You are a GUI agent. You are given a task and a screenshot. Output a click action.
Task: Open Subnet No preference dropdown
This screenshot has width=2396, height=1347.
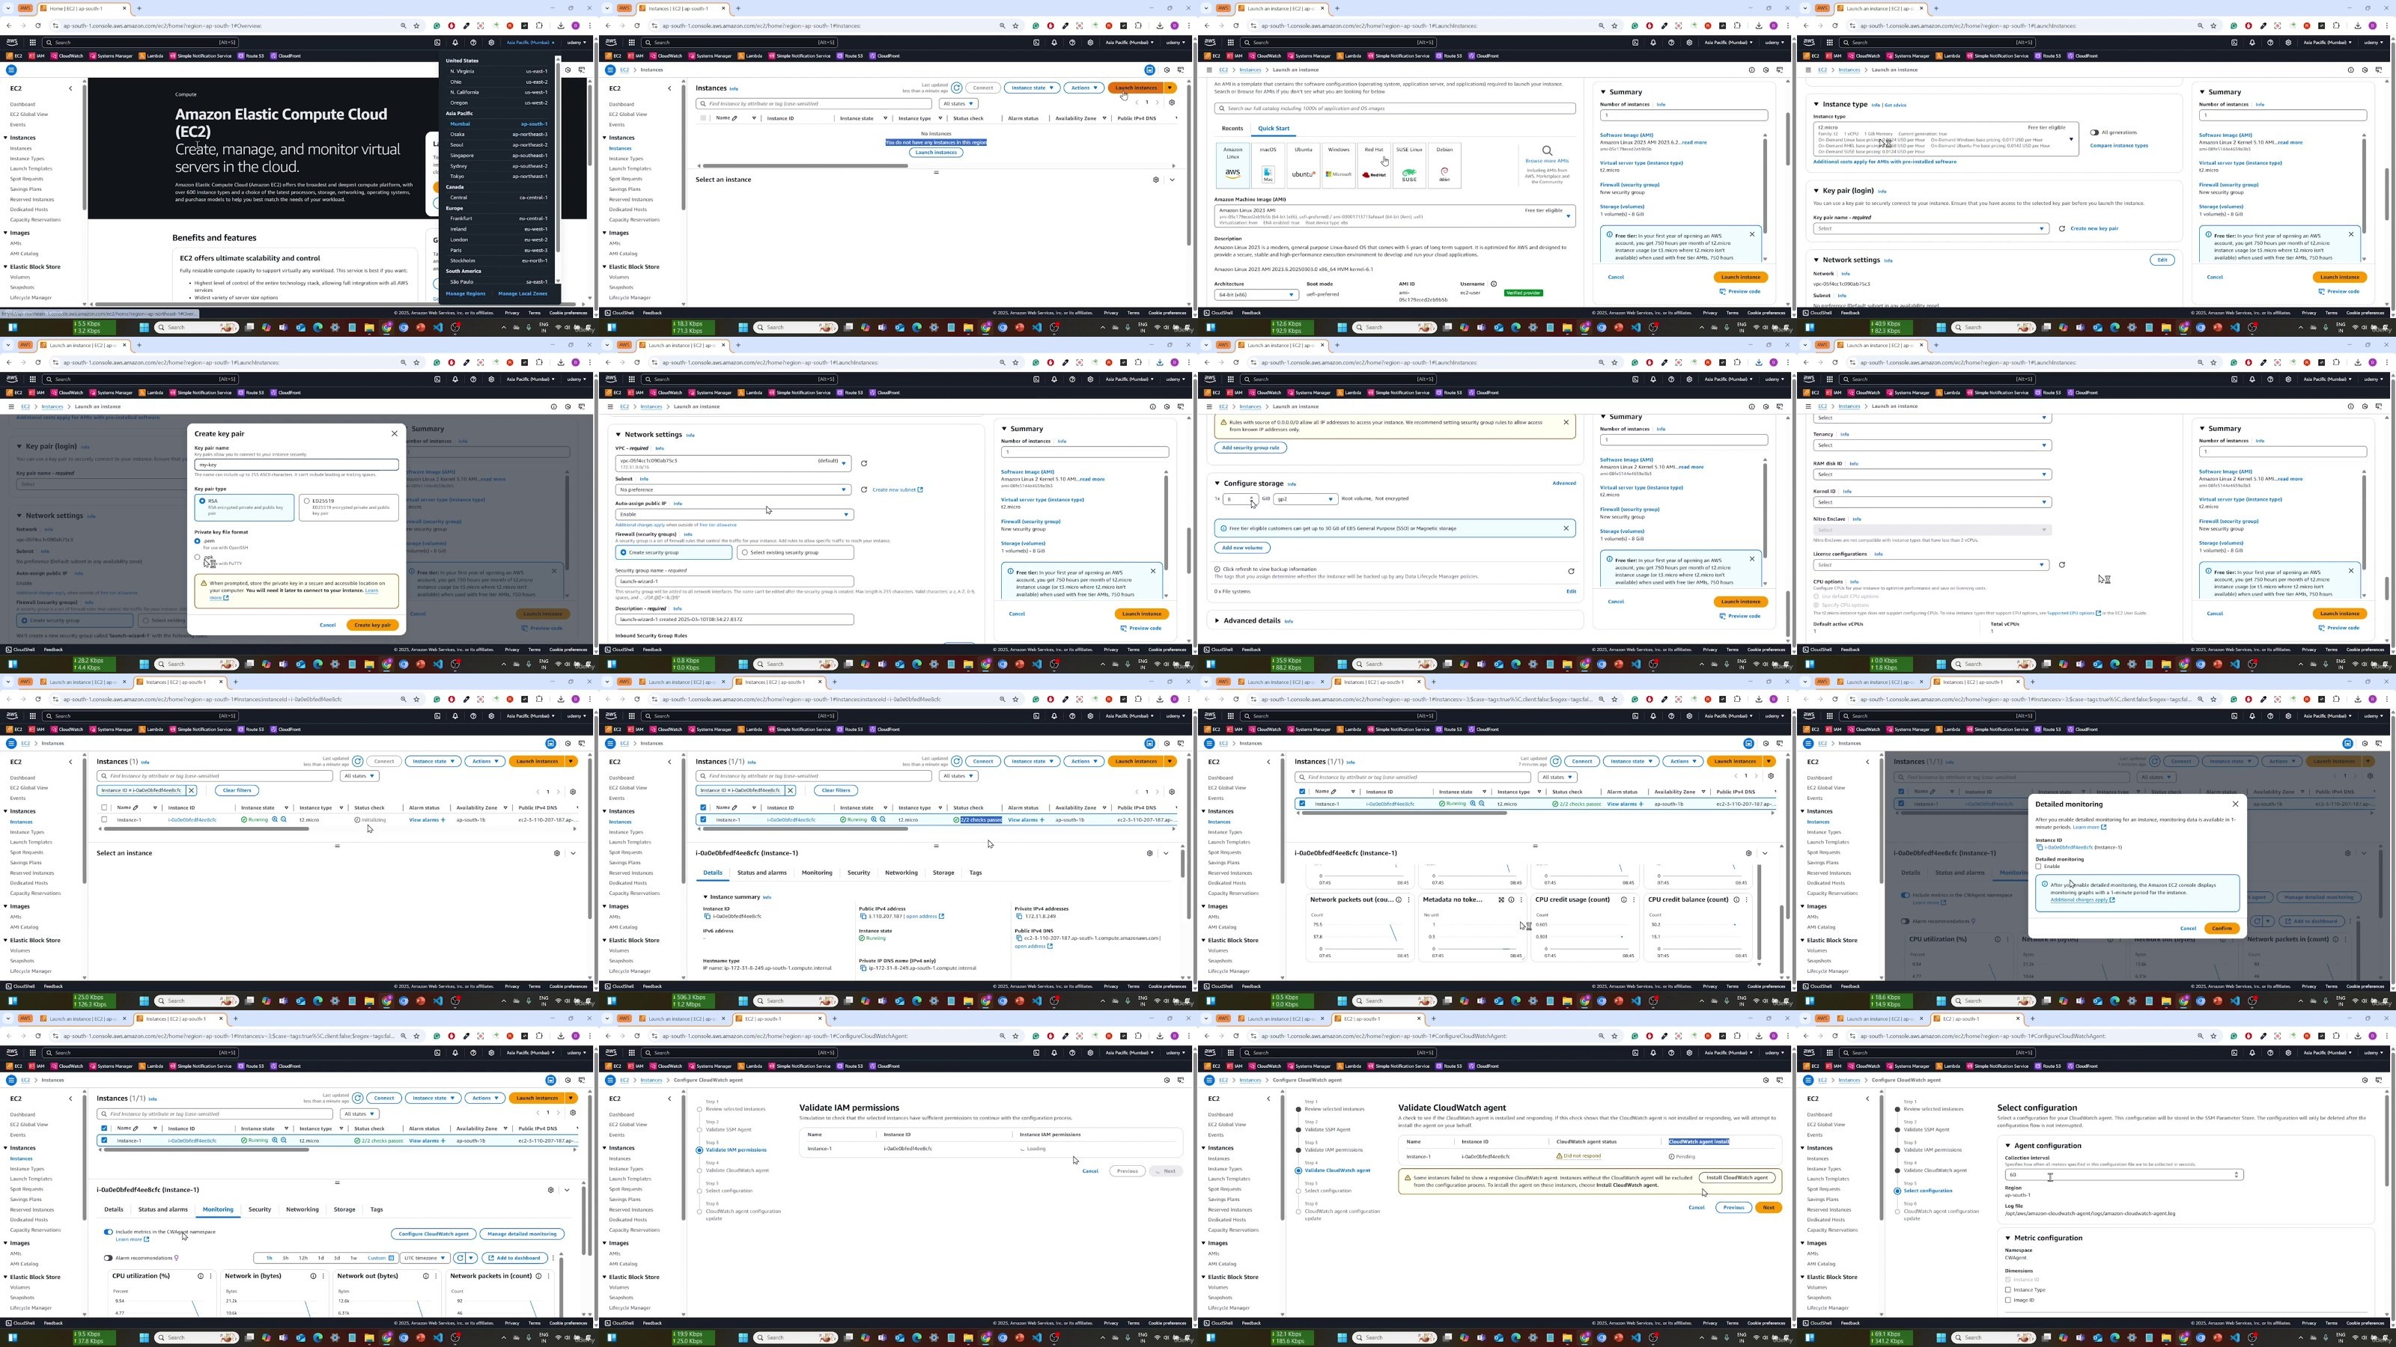click(x=733, y=490)
